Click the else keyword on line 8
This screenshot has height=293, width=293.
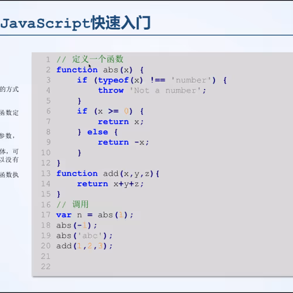coord(97,132)
